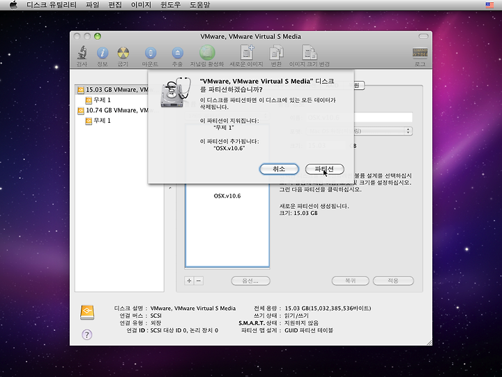Image resolution: width=502 pixels, height=377 pixels.
Task: Click the partition name input field
Action: [x=359, y=117]
